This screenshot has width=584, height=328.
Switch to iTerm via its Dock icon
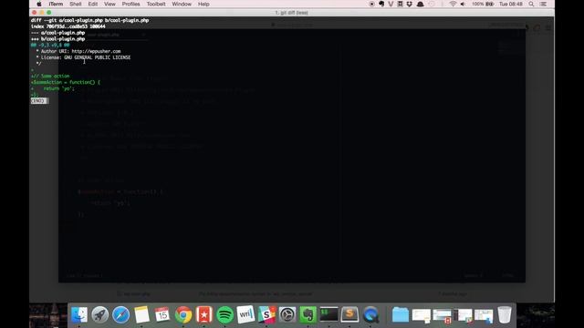click(328, 314)
